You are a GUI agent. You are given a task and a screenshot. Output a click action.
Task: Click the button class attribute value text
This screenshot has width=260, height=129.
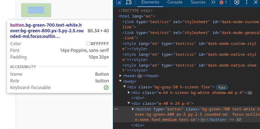(197, 114)
